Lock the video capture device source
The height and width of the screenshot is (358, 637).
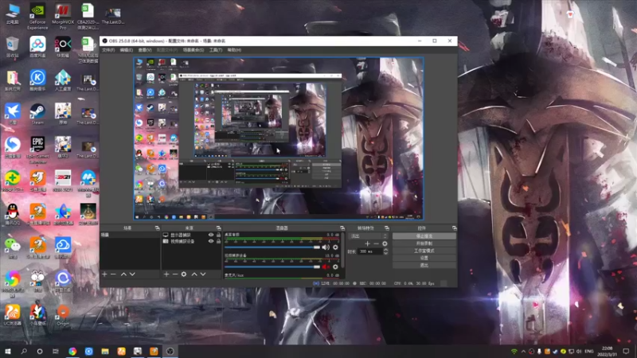[218, 241]
